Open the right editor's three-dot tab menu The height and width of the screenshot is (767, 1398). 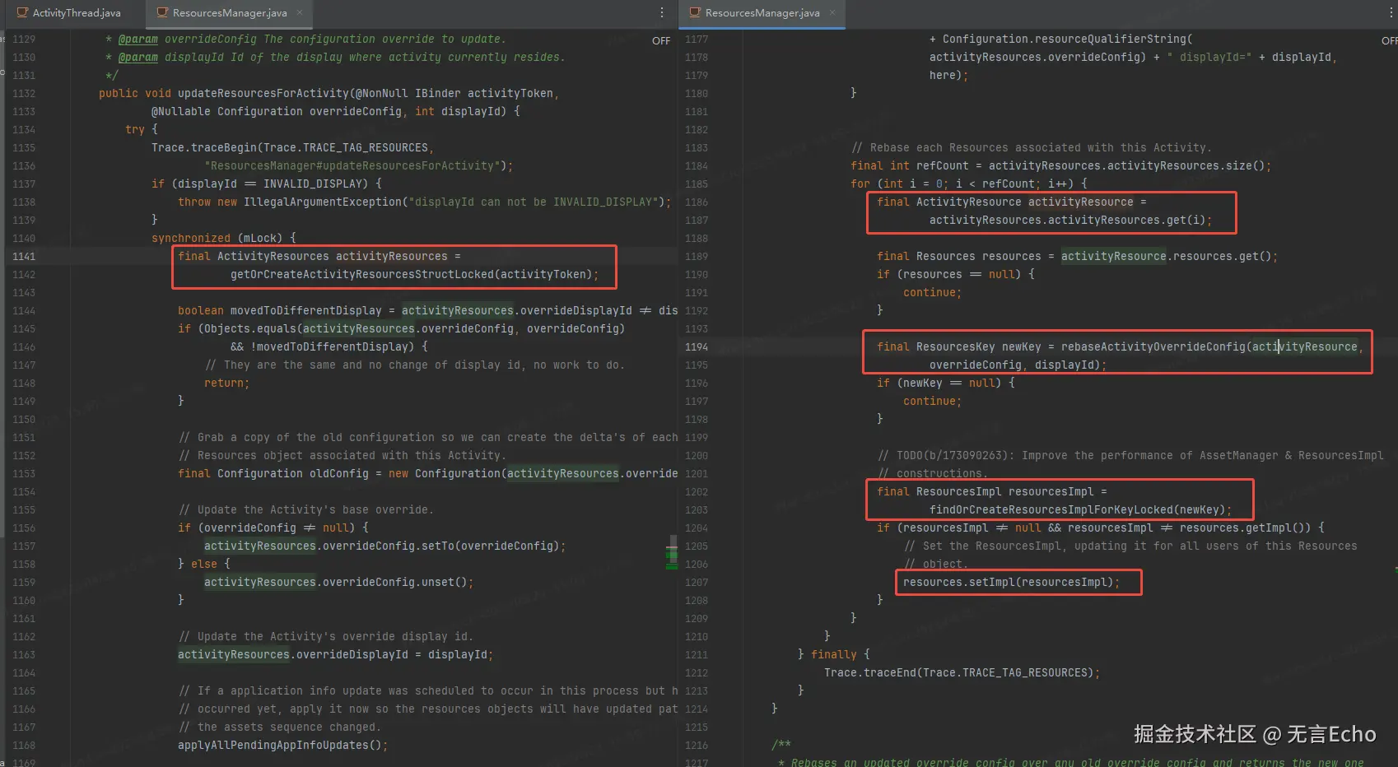pyautogui.click(x=1390, y=12)
